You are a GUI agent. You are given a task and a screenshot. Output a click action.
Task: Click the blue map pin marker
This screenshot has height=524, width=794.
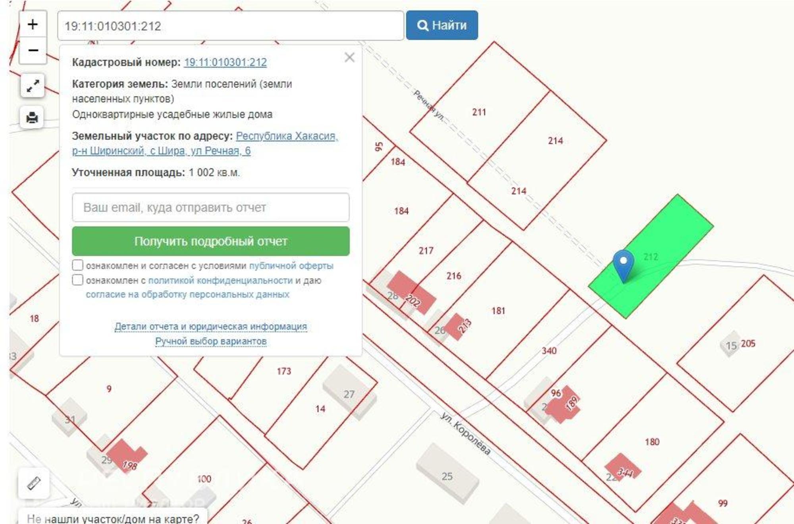623,265
